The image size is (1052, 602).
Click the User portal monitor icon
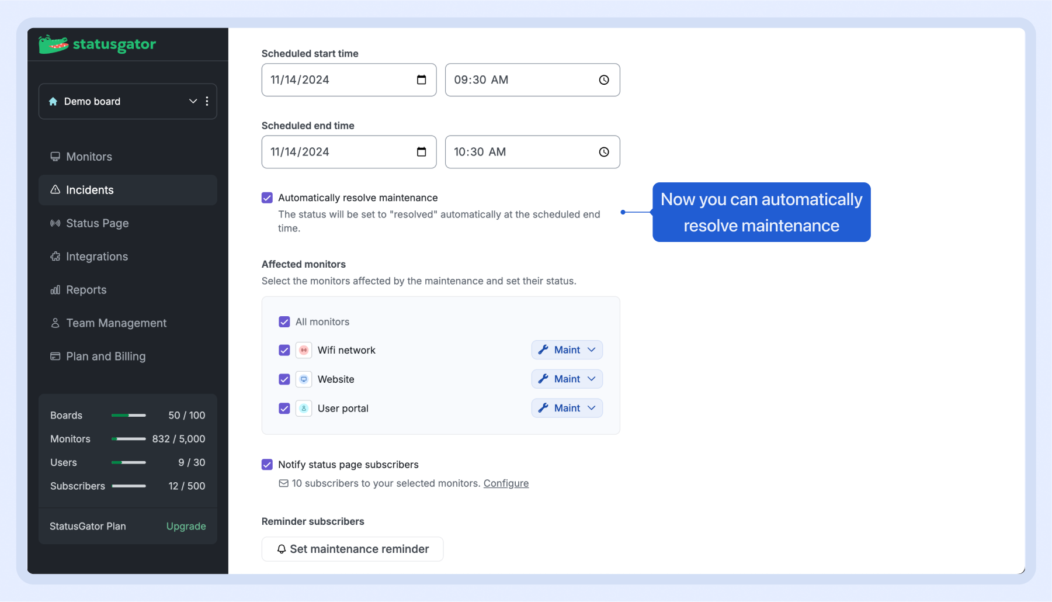[x=304, y=409]
